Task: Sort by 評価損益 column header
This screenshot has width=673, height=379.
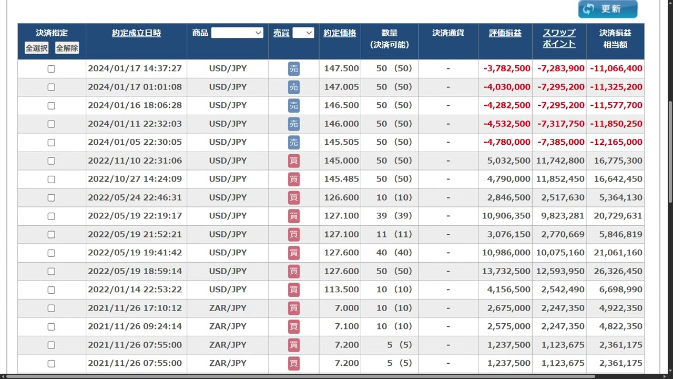Action: tap(505, 33)
